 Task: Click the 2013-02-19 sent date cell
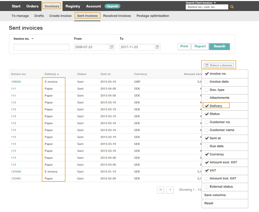pos(108,82)
